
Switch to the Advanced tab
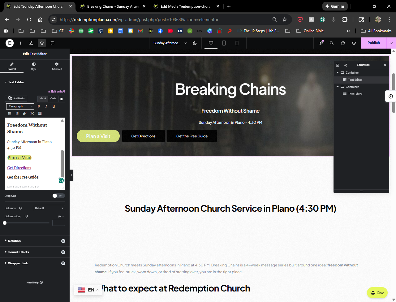[57, 66]
